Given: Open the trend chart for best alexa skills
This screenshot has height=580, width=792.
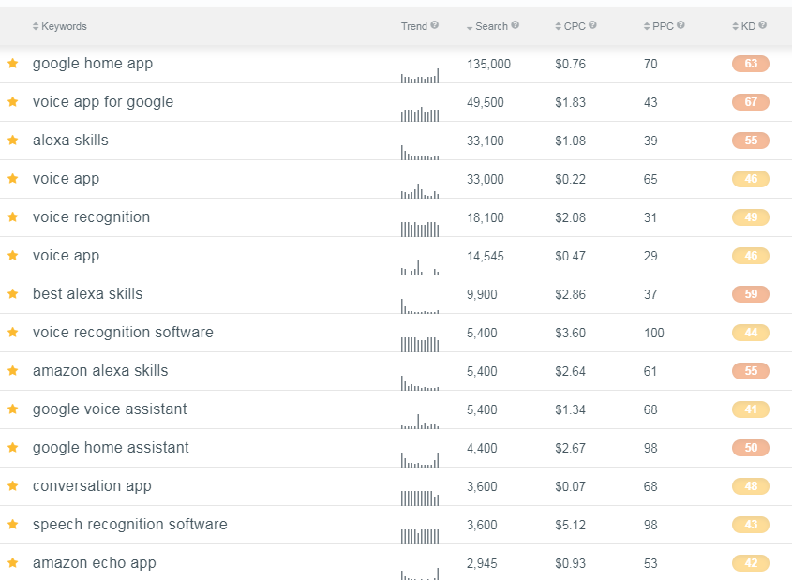Looking at the screenshot, I should (420, 305).
